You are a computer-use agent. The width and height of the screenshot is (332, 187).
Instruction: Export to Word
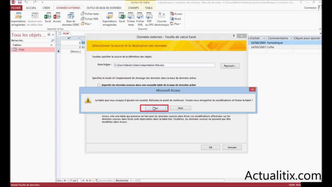(x=175, y=19)
